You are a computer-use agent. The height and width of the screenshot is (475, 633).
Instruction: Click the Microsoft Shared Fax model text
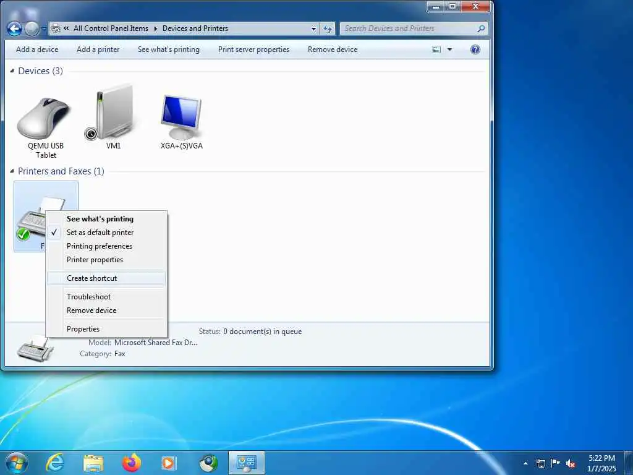156,343
